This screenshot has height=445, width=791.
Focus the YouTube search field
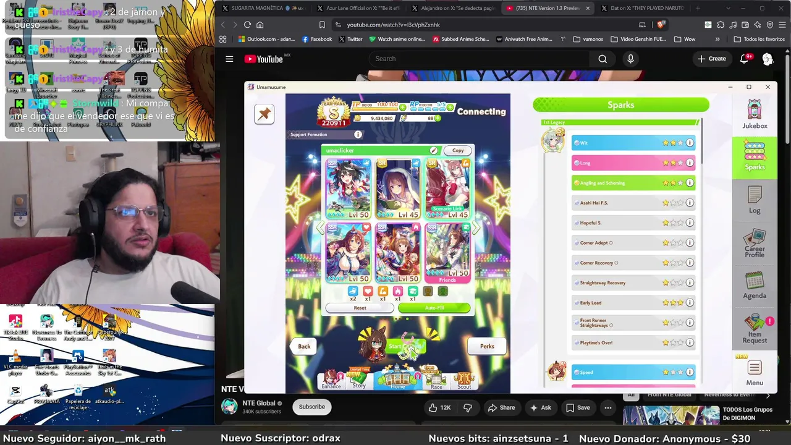point(478,59)
